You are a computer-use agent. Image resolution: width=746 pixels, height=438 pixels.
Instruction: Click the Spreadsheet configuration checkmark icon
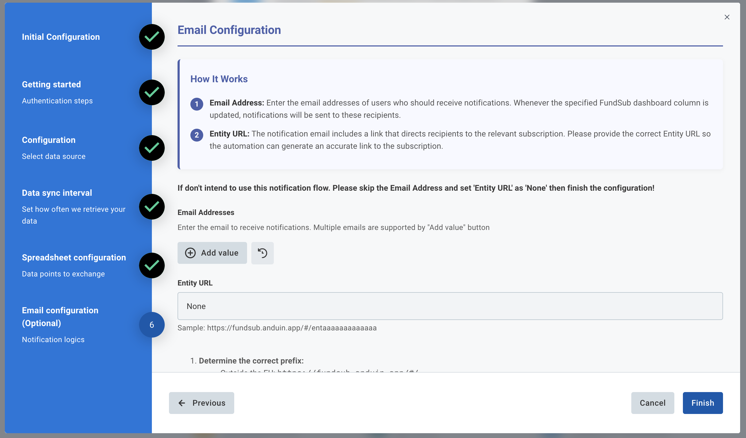point(152,265)
